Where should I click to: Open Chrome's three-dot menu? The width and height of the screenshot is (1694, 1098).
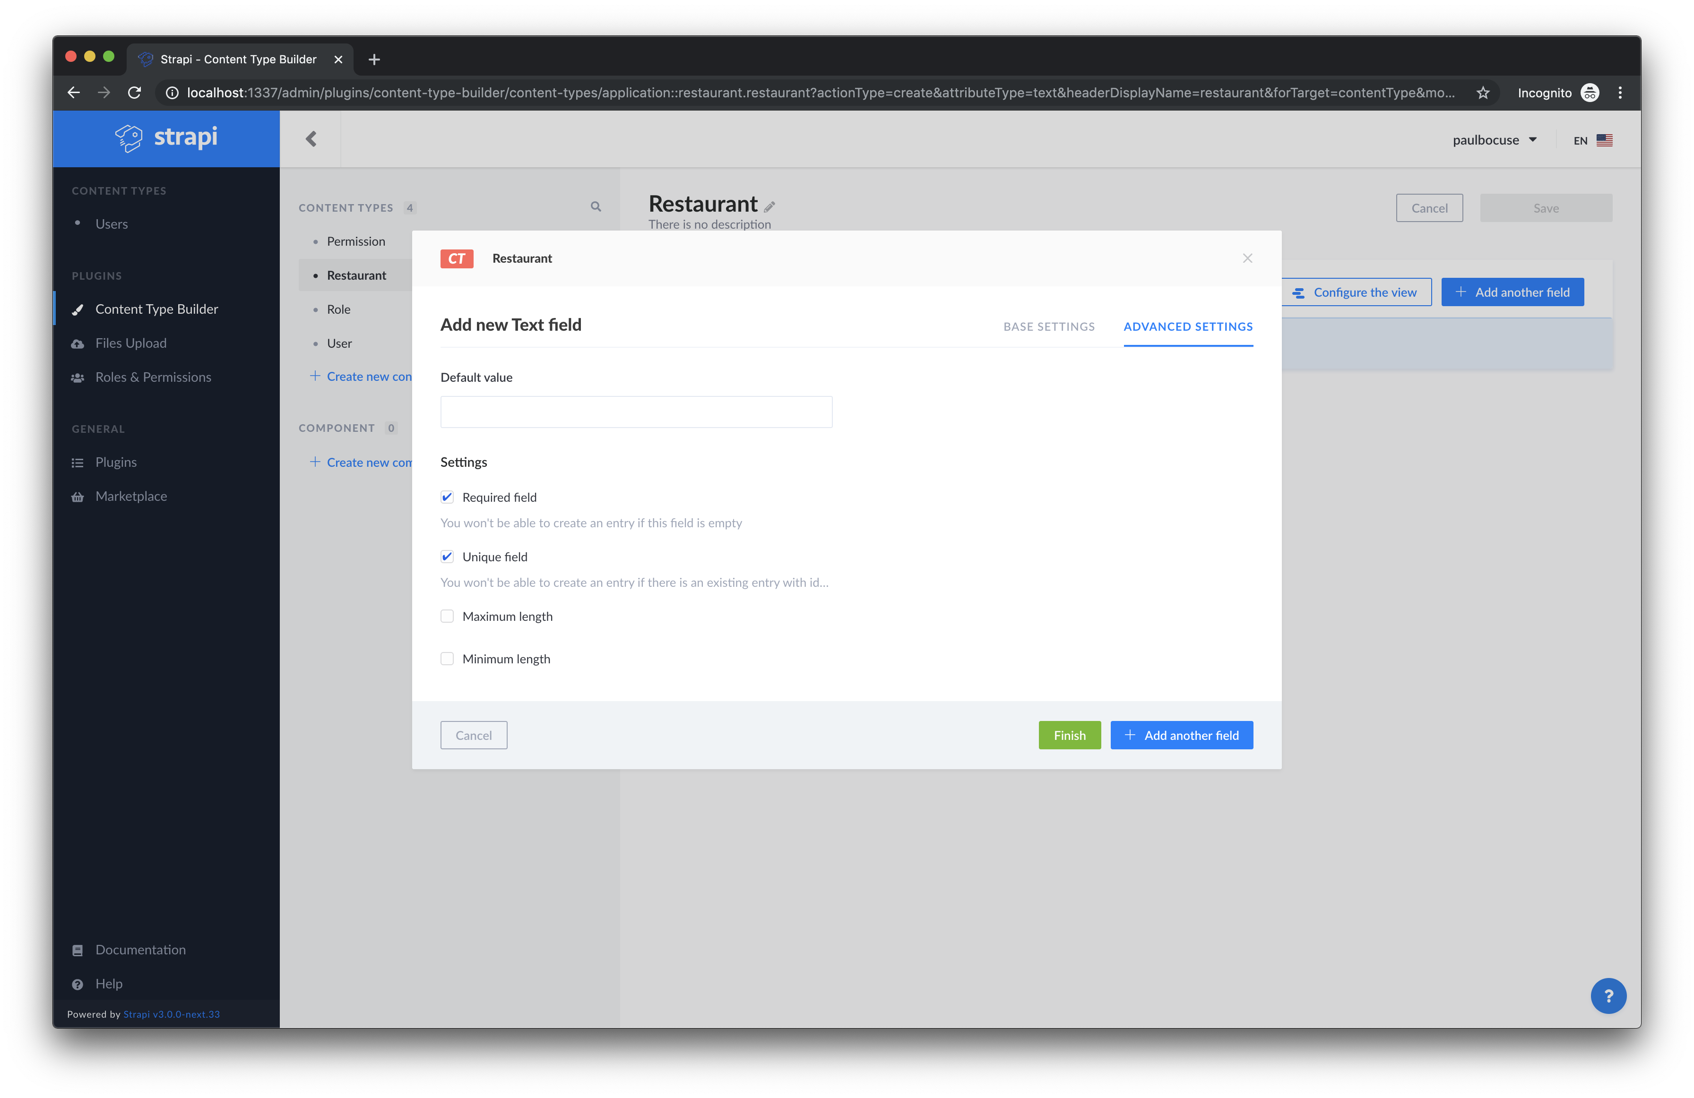tap(1620, 93)
